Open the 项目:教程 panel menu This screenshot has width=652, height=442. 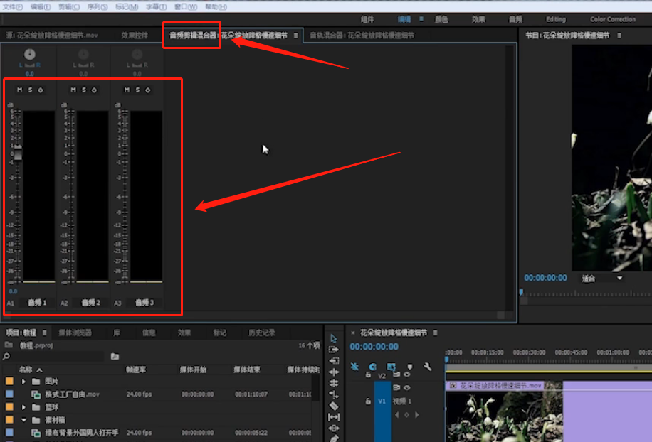click(44, 333)
